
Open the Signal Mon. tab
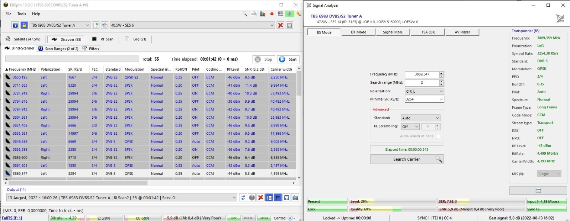pos(393,32)
